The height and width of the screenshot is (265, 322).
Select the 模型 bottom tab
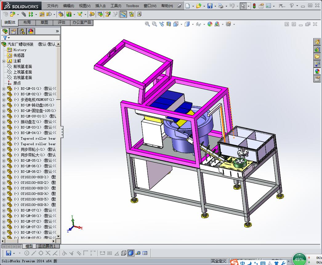pyautogui.click(x=29, y=246)
